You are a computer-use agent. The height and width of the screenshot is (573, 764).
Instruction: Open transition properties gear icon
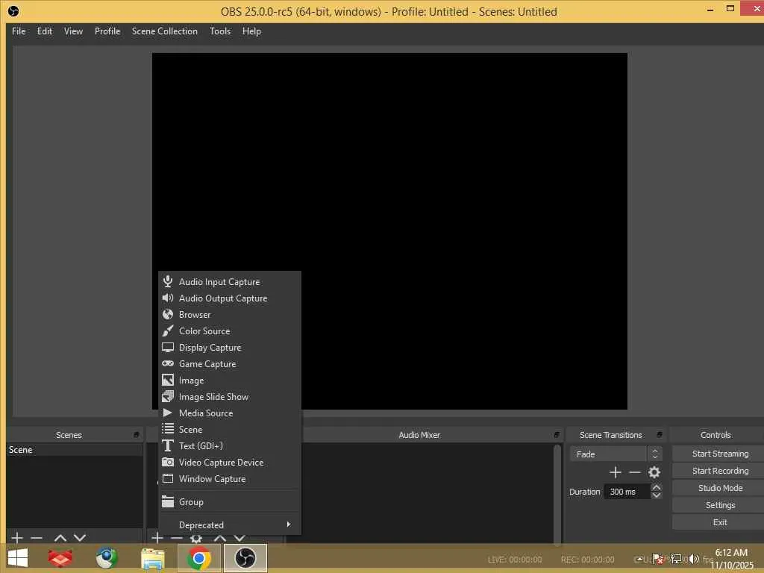pyautogui.click(x=654, y=472)
